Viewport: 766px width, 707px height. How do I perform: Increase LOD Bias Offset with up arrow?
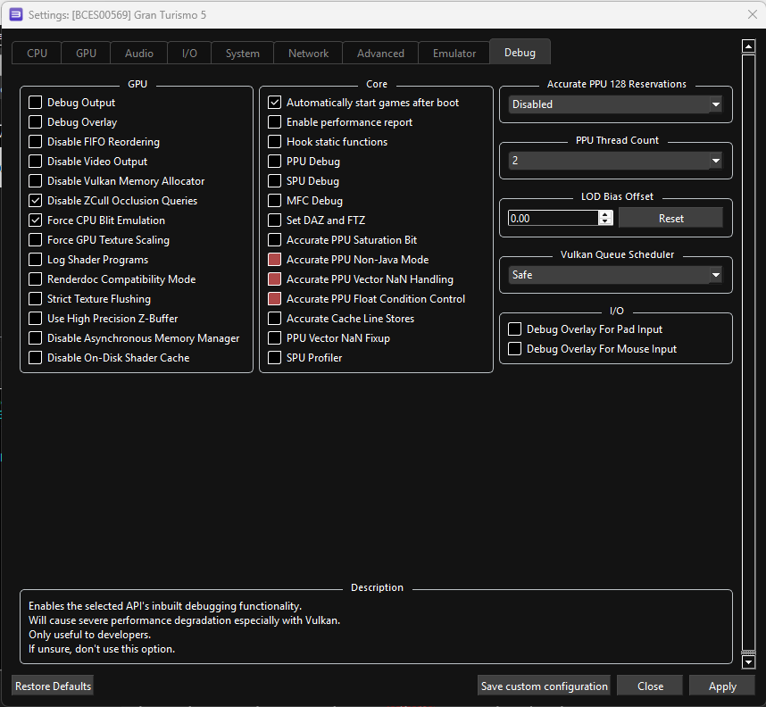point(605,214)
